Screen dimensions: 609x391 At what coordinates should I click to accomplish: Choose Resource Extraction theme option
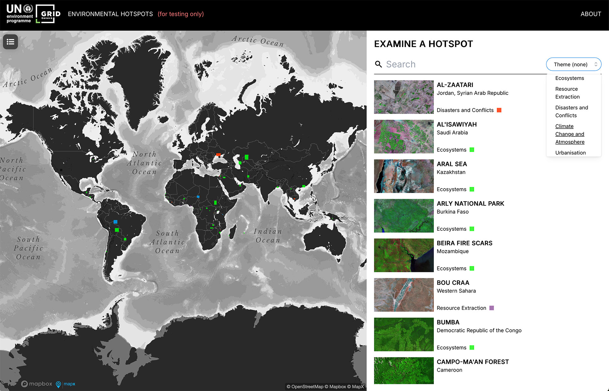click(x=567, y=93)
